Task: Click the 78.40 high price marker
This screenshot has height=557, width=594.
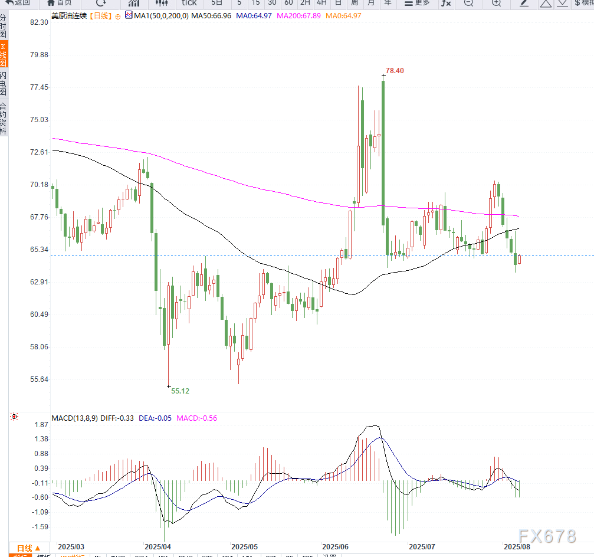Action: (x=395, y=71)
